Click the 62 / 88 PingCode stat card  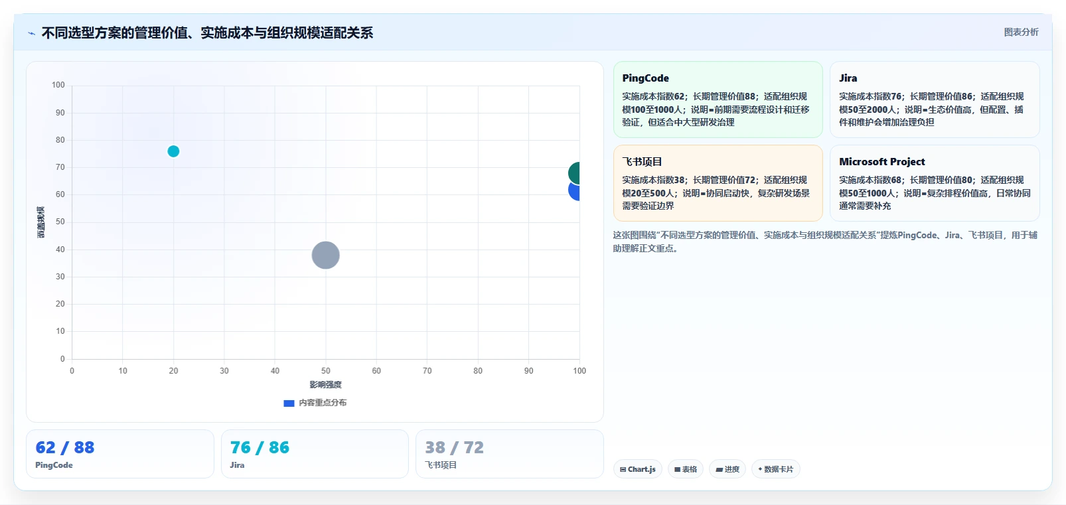pyautogui.click(x=120, y=454)
